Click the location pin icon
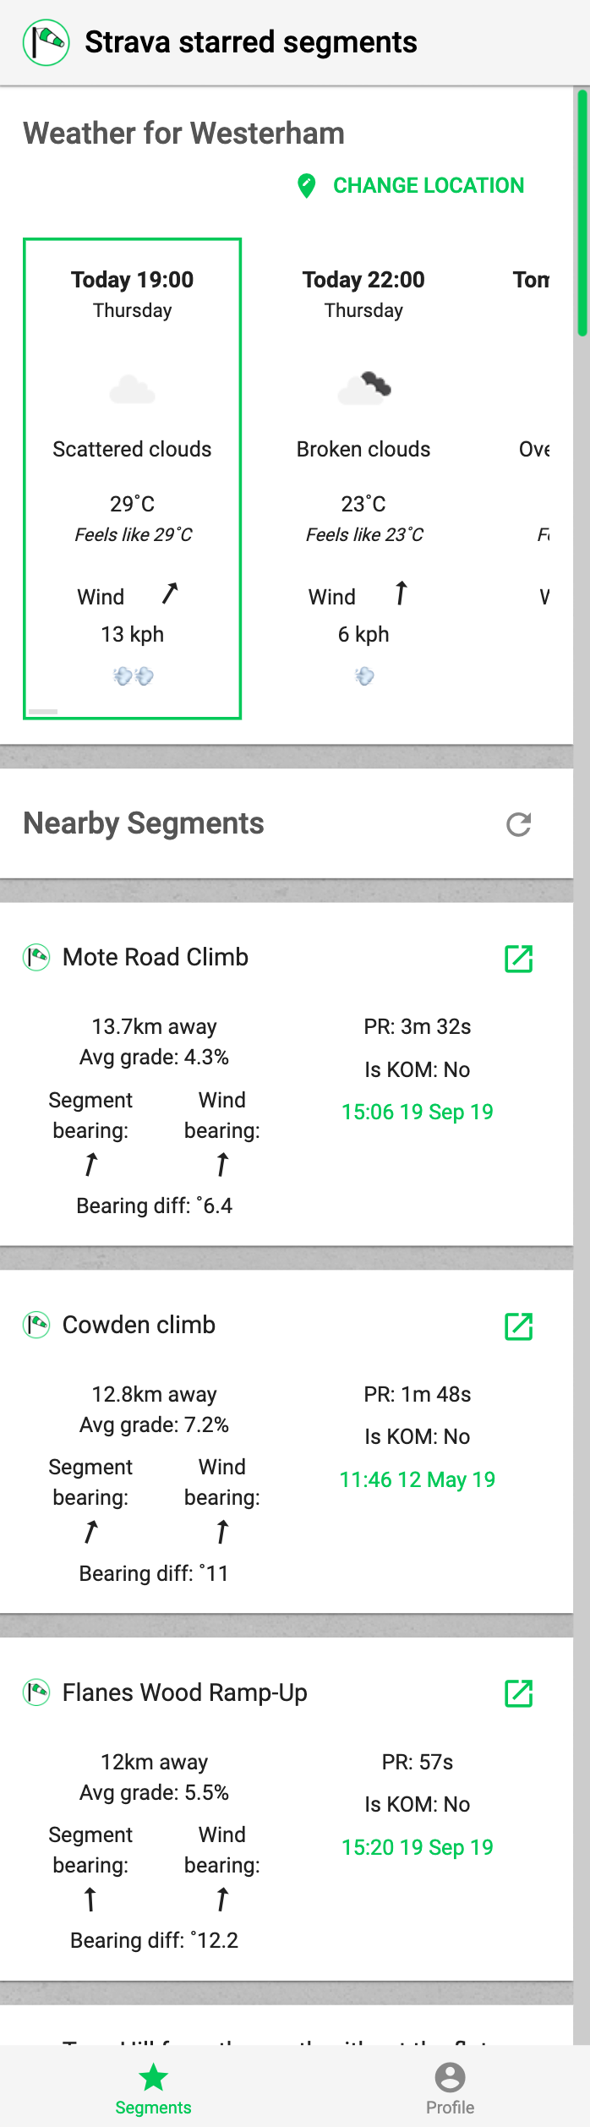This screenshot has width=590, height=2127. tap(307, 185)
